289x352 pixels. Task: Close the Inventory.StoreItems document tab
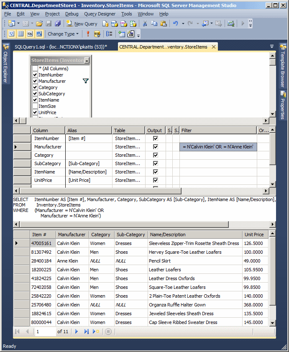tap(214, 47)
